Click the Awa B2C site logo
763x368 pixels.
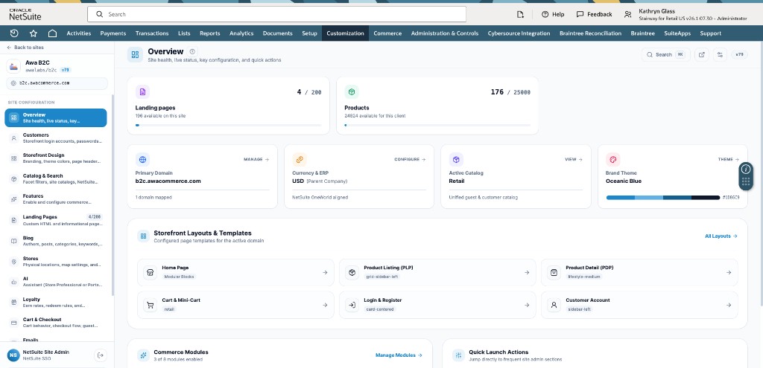coord(13,66)
